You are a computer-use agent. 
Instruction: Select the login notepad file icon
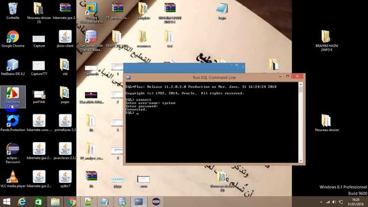pos(222,11)
